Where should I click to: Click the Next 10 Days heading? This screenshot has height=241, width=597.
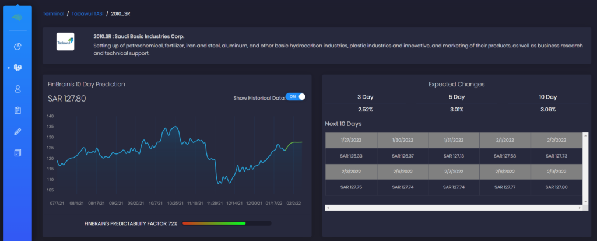pos(343,124)
